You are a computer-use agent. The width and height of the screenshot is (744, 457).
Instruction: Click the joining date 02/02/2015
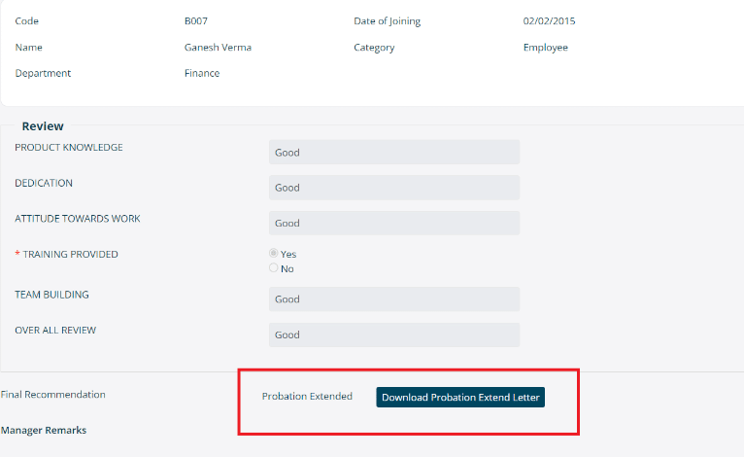click(549, 20)
